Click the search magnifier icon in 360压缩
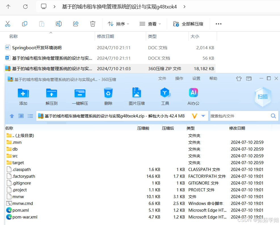Viewport: 280px width, 225px height. (273, 116)
